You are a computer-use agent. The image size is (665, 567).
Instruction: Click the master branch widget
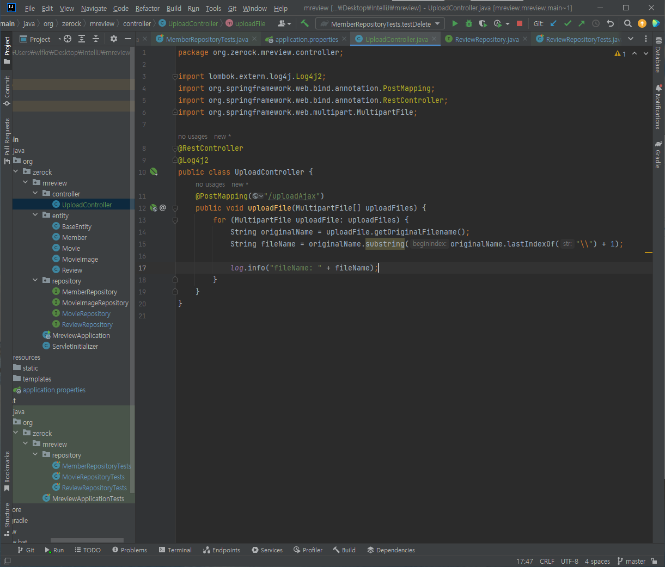(631, 561)
